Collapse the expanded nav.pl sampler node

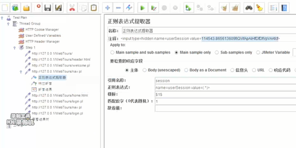coord(21,72)
